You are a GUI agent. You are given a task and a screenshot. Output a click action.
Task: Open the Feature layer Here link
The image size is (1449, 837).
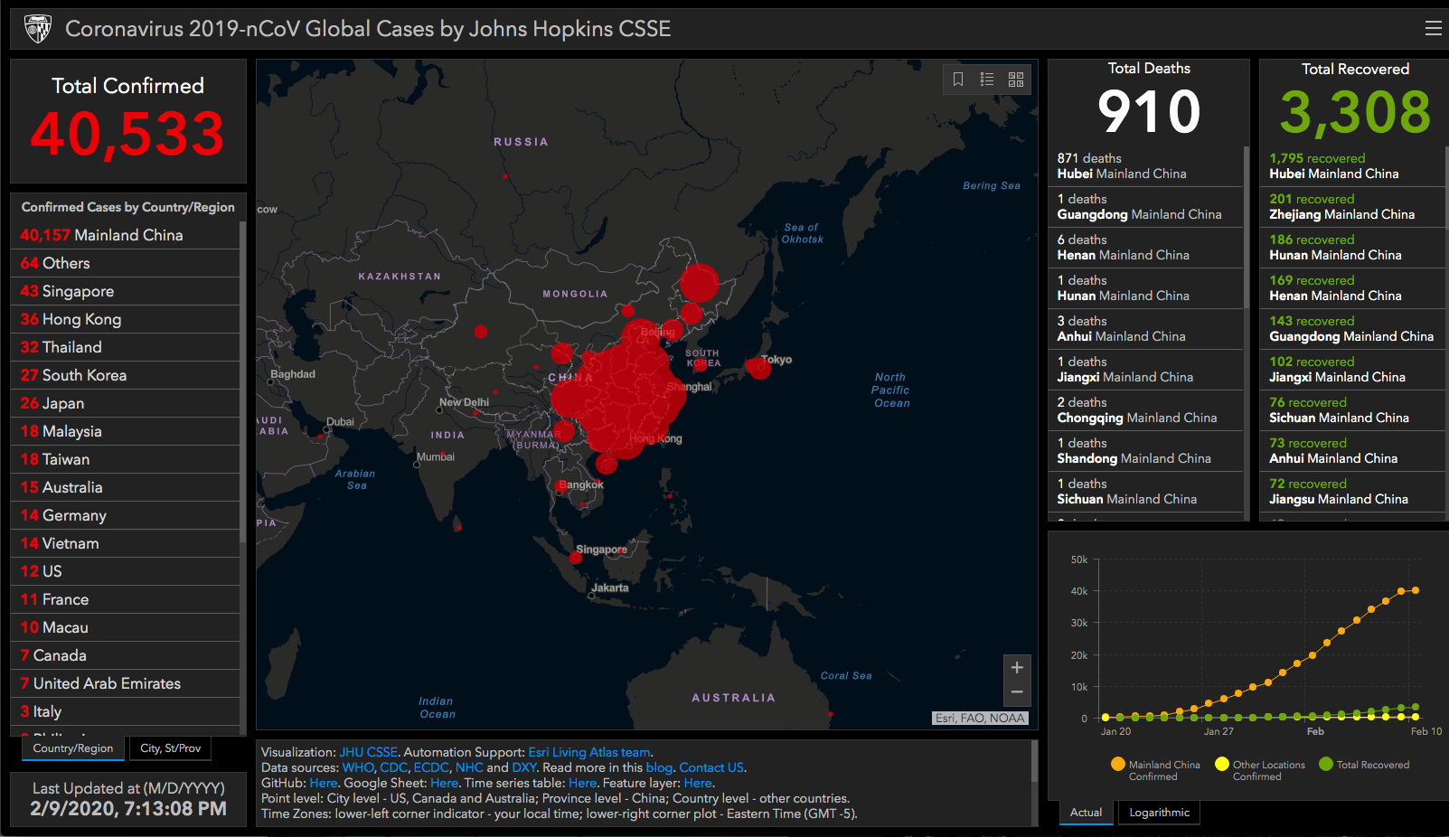[x=697, y=783]
